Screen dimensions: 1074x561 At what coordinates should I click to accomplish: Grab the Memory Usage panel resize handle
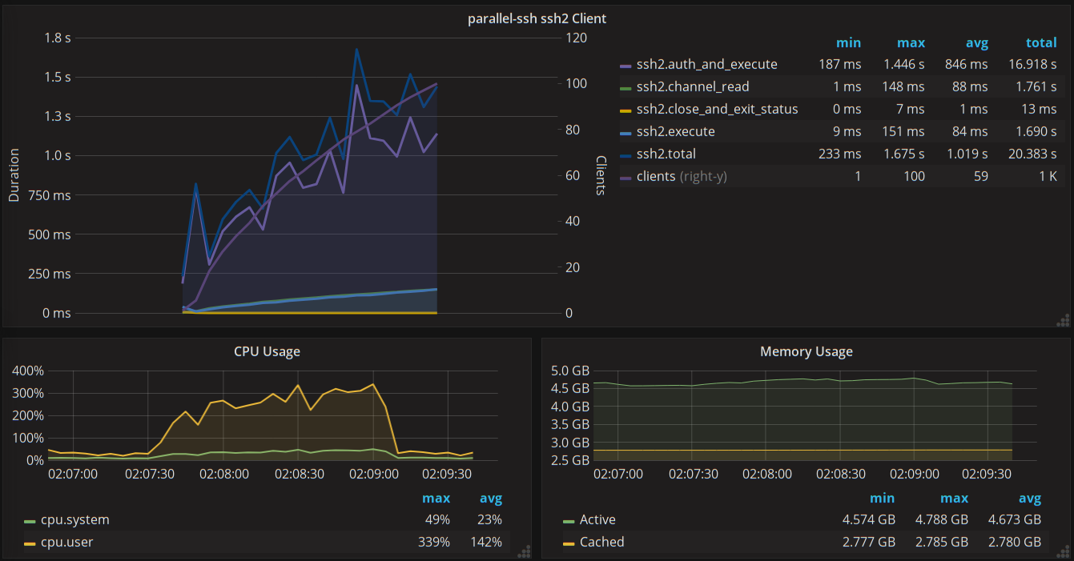(1063, 551)
